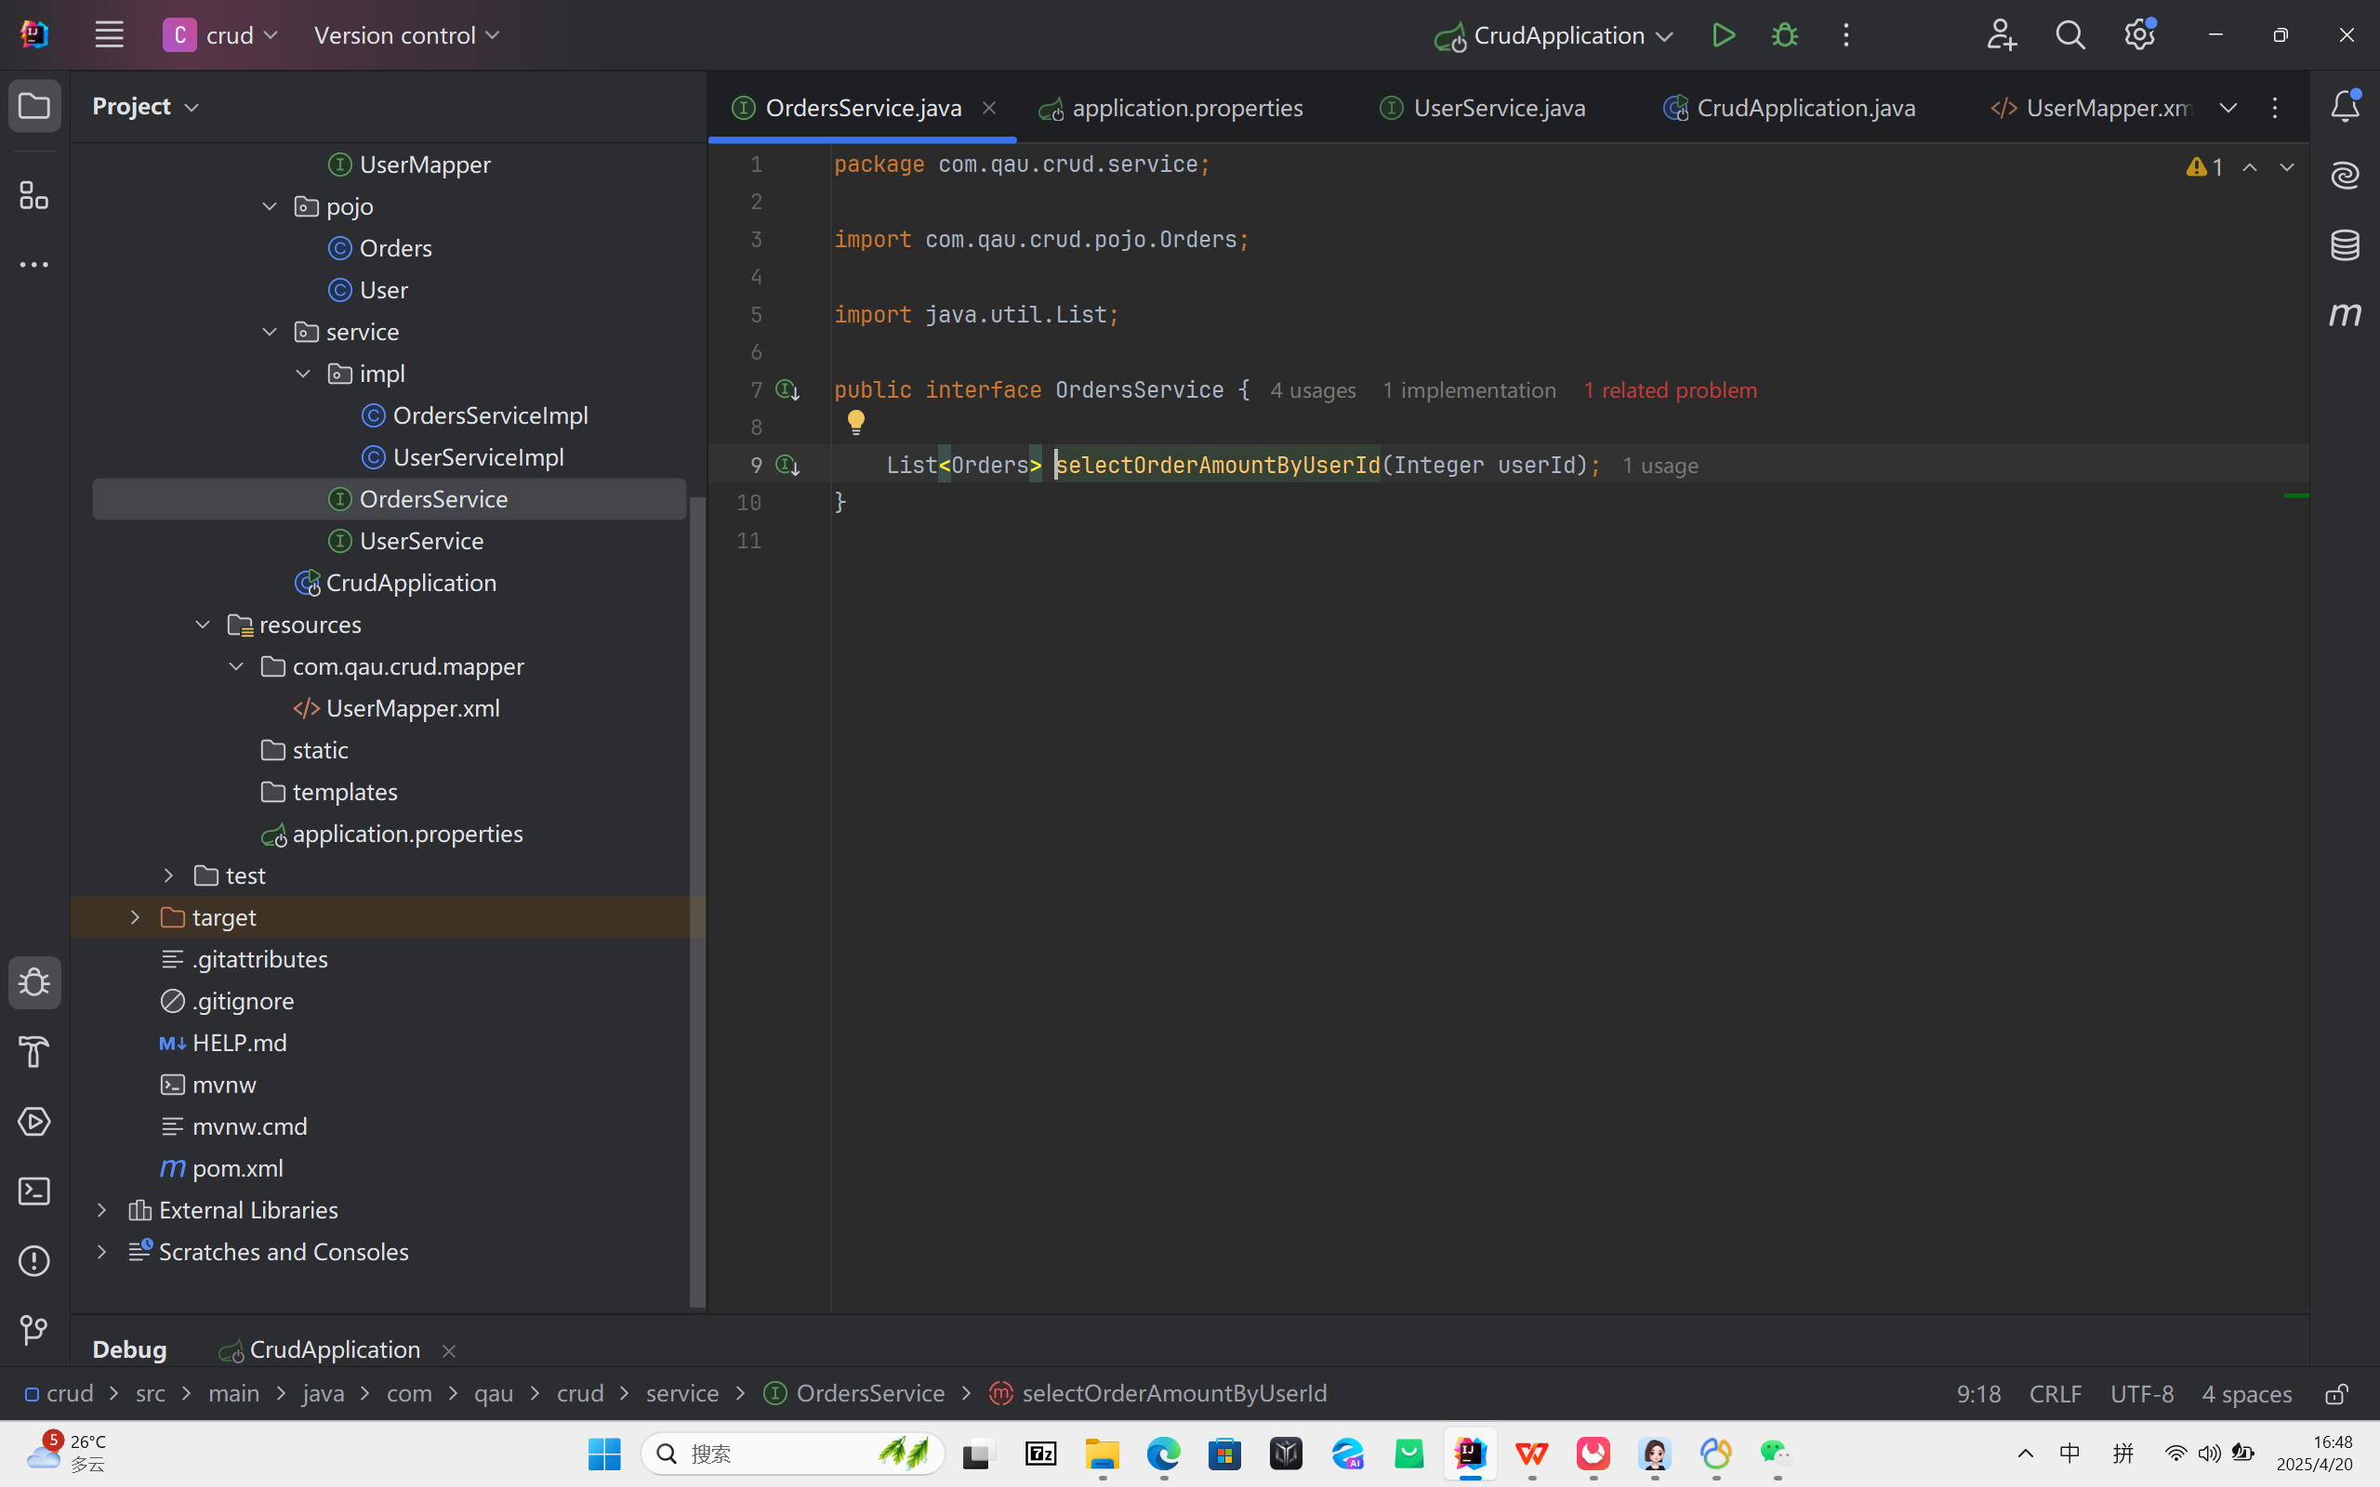Open the Maven tool window icon
Screen dimensions: 2380x1487
coord(2345,315)
